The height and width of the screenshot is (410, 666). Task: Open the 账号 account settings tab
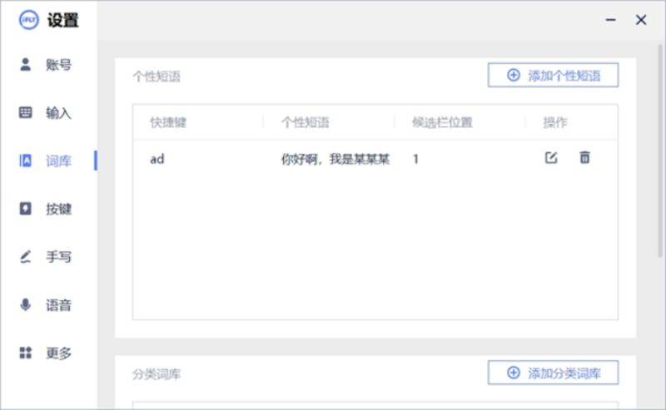tap(46, 65)
